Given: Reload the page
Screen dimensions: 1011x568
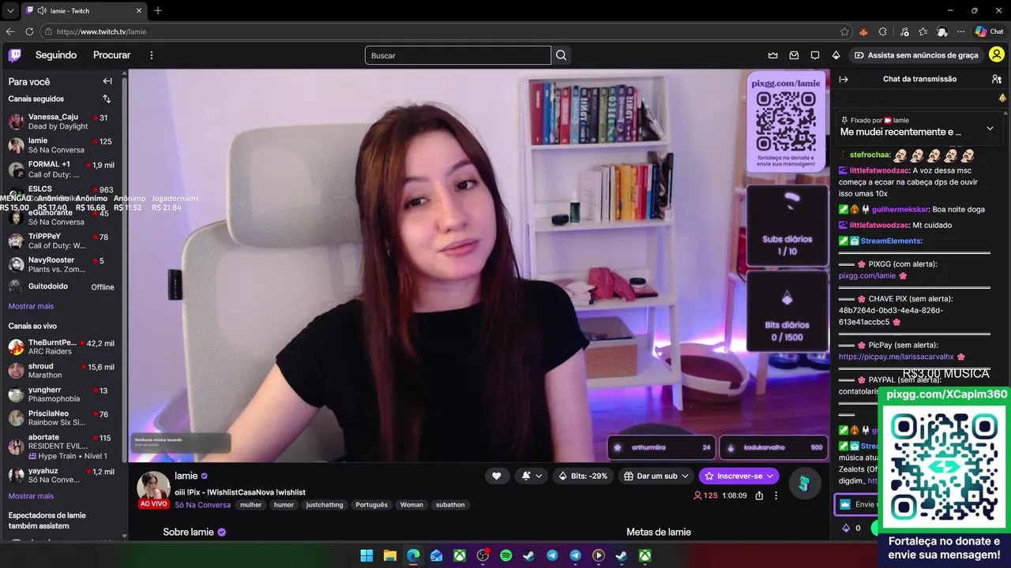Looking at the screenshot, I should click(x=29, y=32).
